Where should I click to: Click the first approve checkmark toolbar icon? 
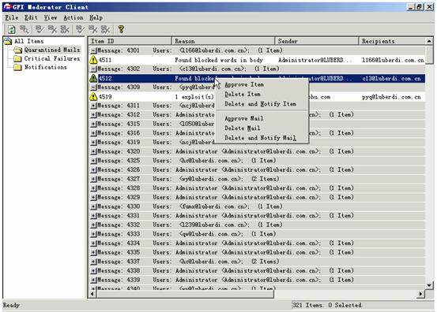(40, 29)
